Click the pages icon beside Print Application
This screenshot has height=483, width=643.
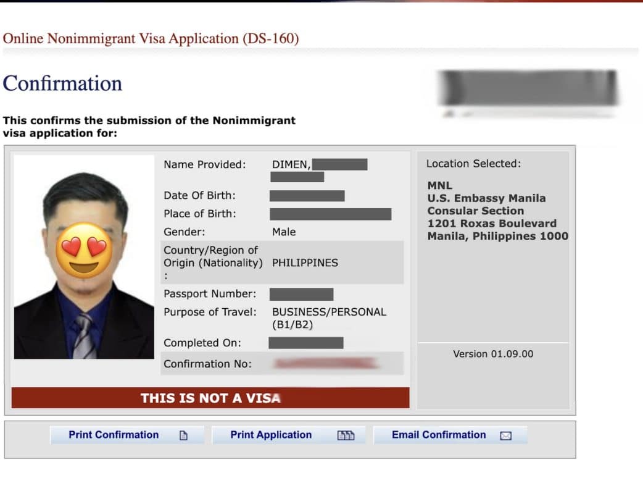coord(346,435)
